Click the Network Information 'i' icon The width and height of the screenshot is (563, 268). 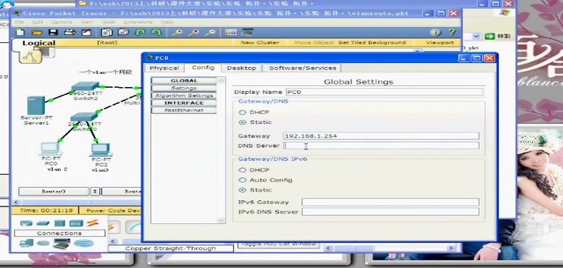tap(435, 33)
